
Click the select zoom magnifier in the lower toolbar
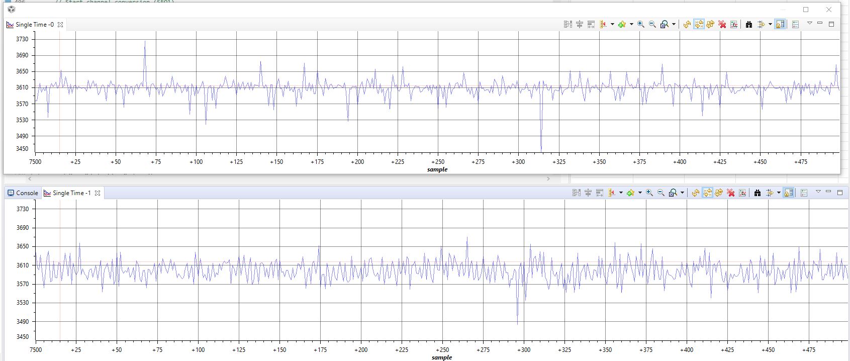coord(673,193)
